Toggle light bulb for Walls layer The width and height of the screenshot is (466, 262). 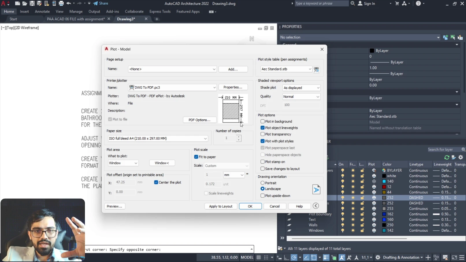pos(343,225)
